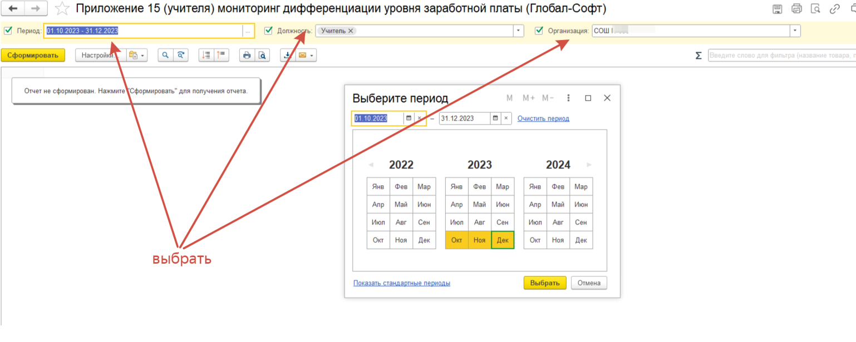Image resolution: width=856 pixels, height=342 pixels.
Task: Open the Организация dropdown arrow
Action: pyautogui.click(x=795, y=31)
